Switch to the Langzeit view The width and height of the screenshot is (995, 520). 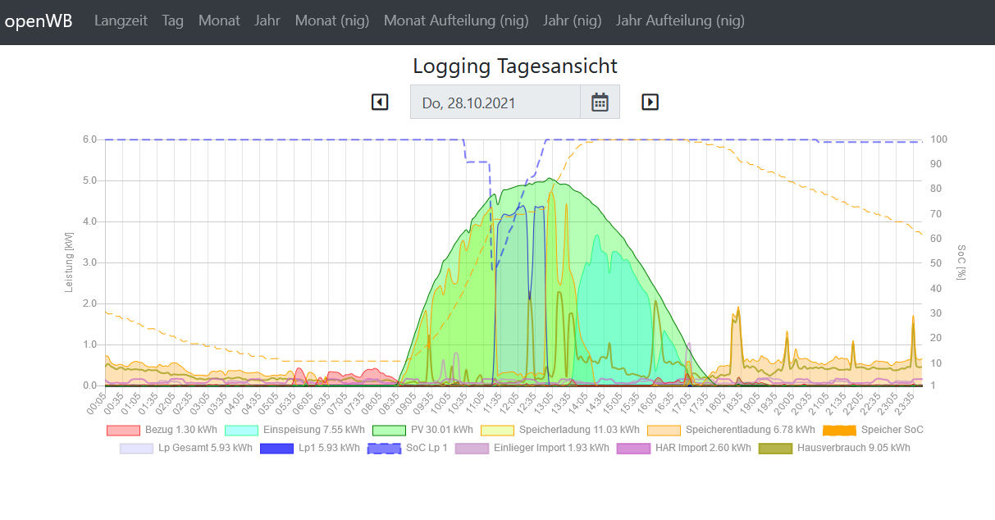click(x=121, y=21)
